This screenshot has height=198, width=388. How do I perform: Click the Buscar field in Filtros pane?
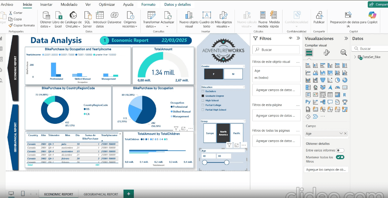[x=276, y=50]
